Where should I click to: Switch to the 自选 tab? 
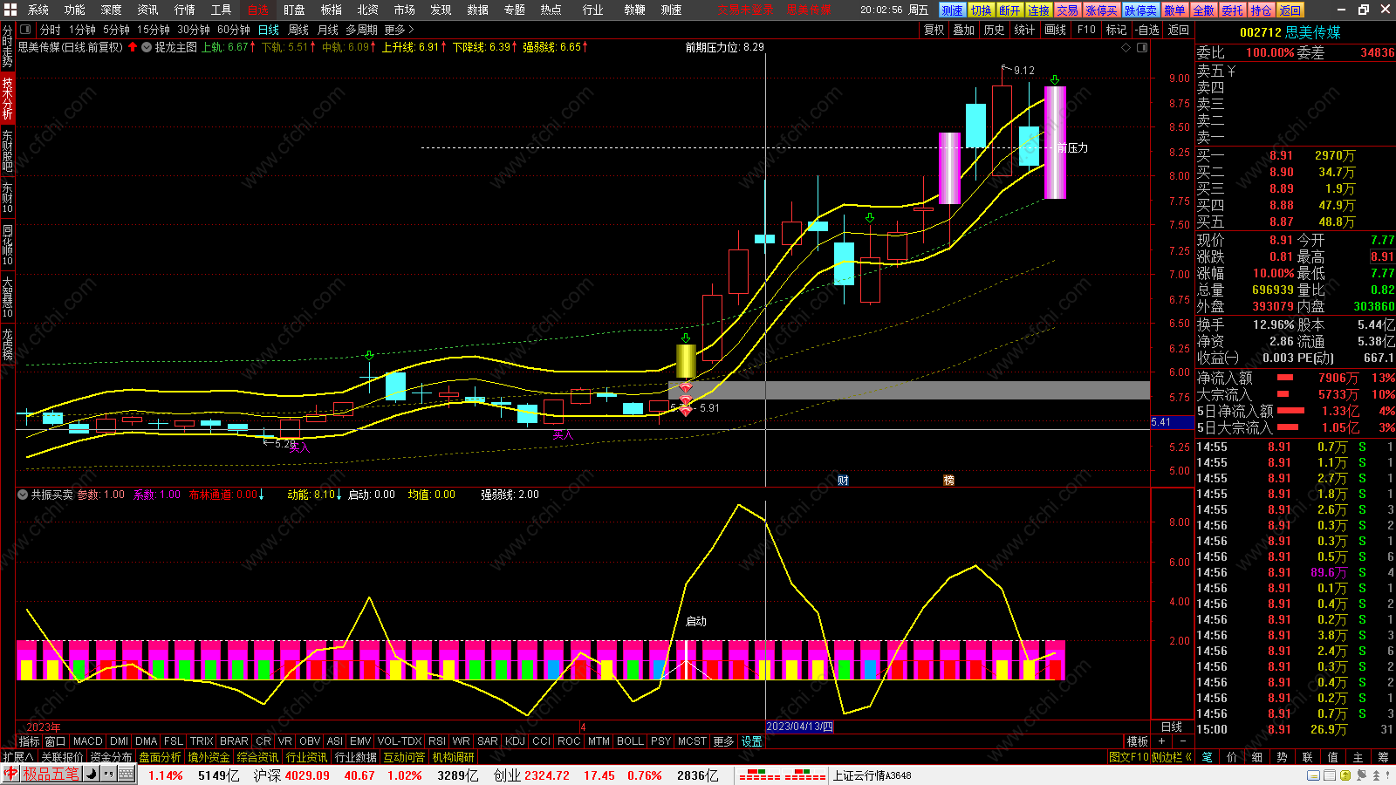(x=258, y=10)
